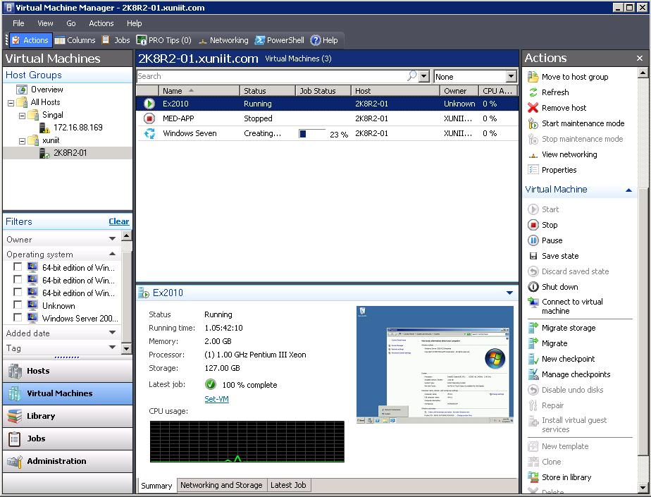The width and height of the screenshot is (651, 497).
Task: Close the Actions pane with X
Action: (x=640, y=59)
